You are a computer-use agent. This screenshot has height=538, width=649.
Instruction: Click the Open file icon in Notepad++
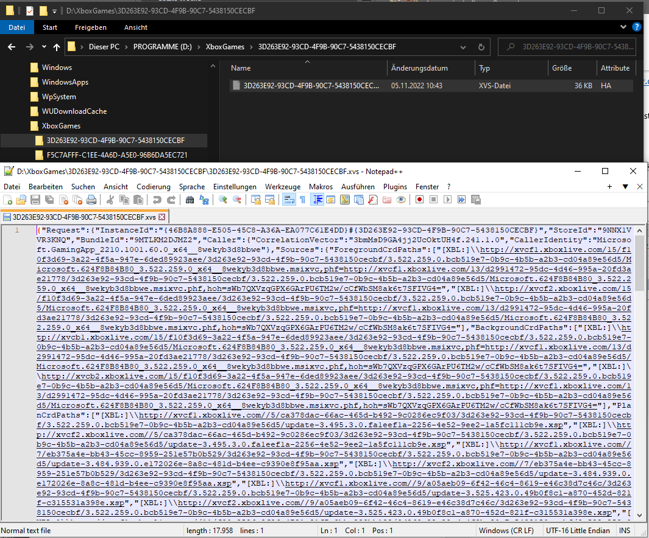click(x=21, y=200)
